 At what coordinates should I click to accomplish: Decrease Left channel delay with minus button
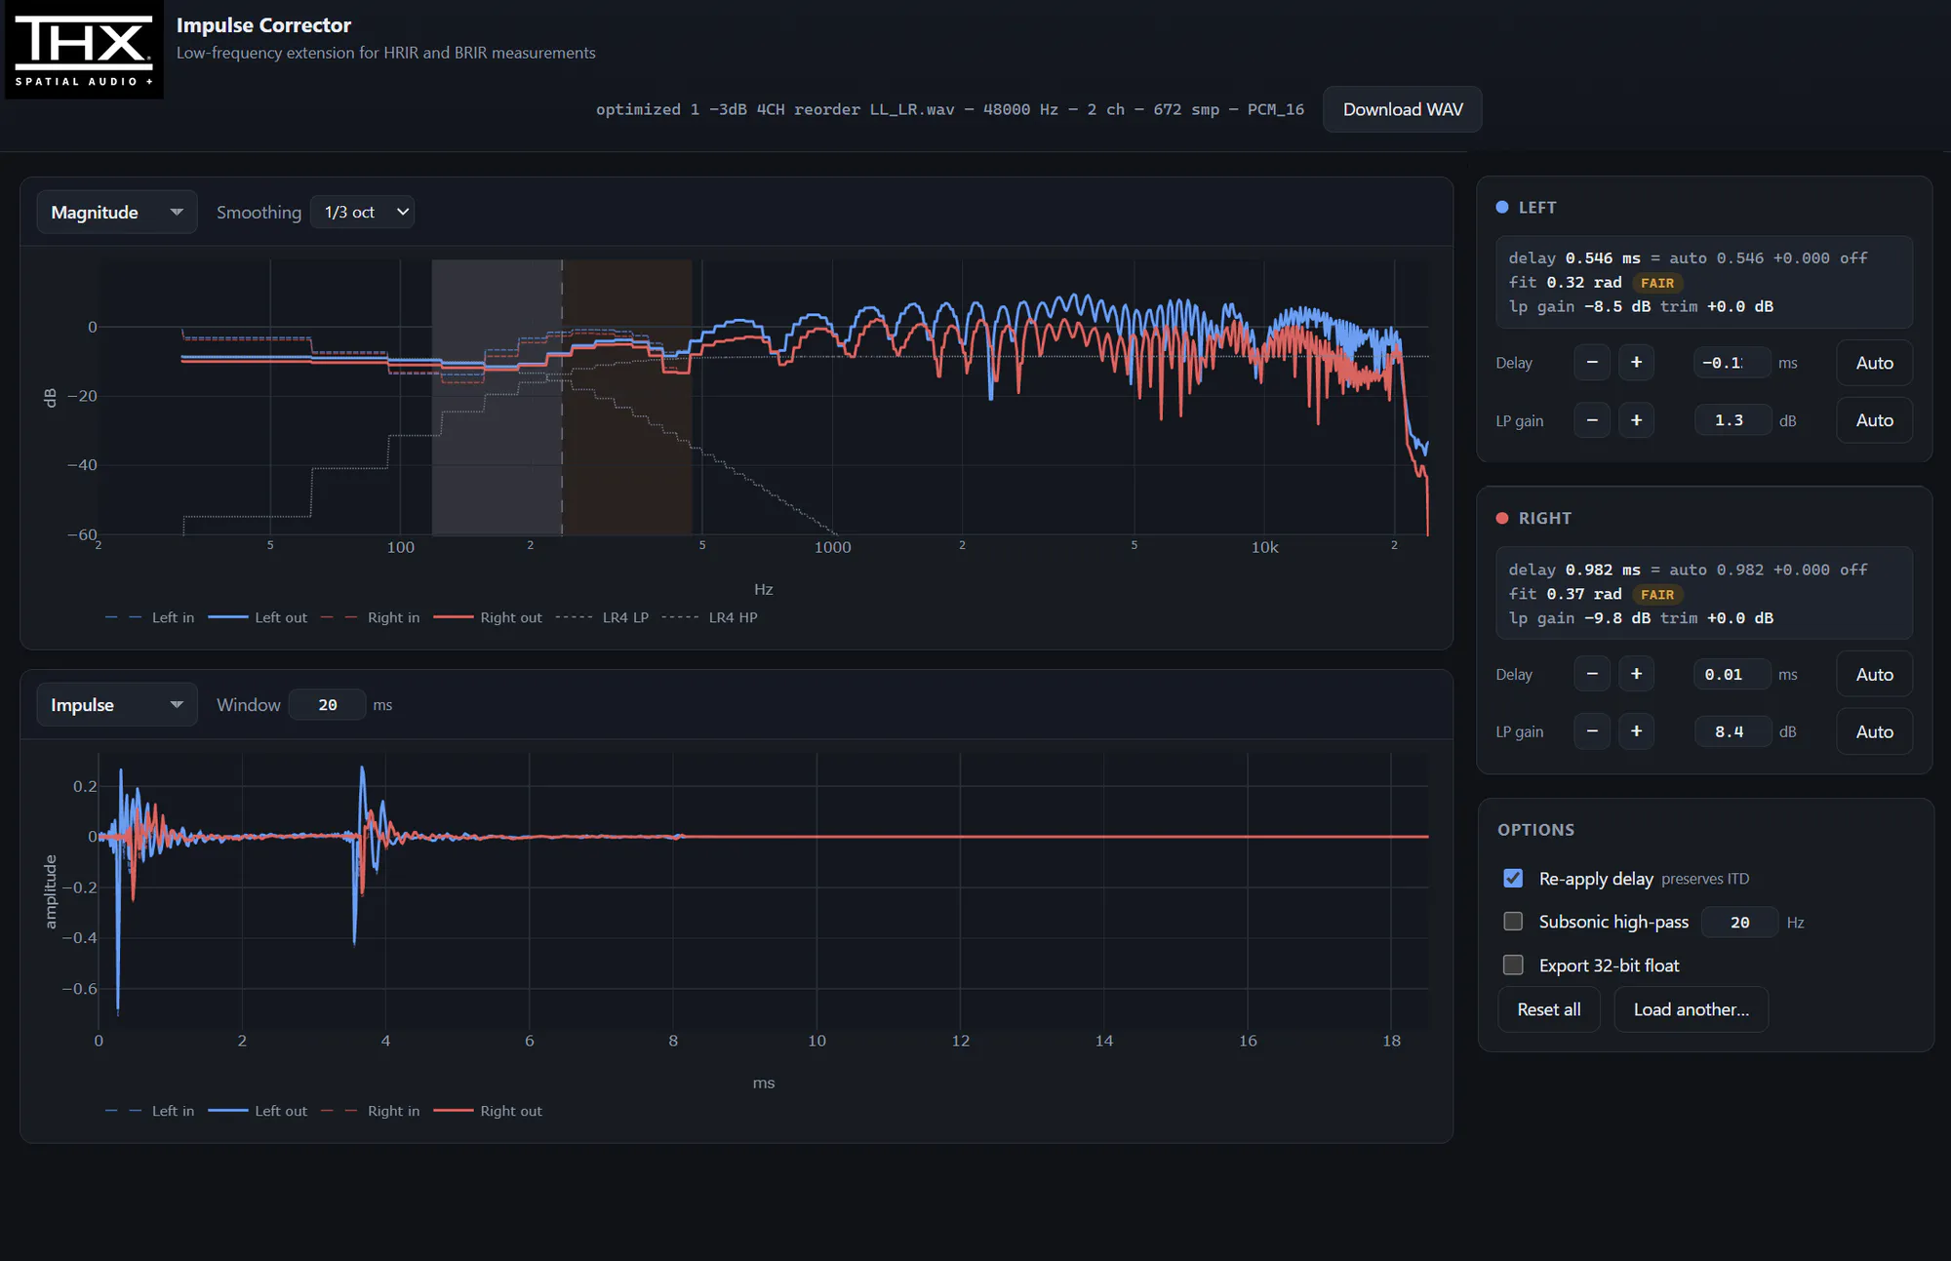(1592, 363)
